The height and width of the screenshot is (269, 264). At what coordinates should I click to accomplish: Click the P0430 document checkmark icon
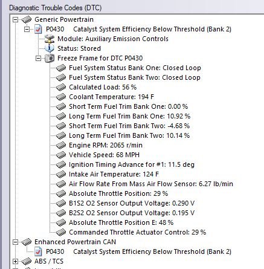click(38, 29)
